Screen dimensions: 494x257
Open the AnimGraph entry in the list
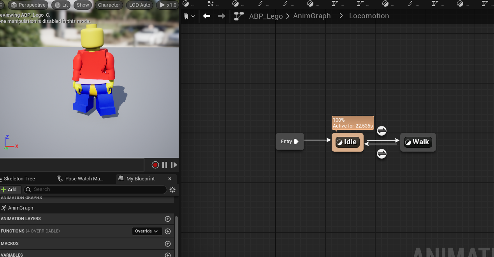[x=21, y=208]
